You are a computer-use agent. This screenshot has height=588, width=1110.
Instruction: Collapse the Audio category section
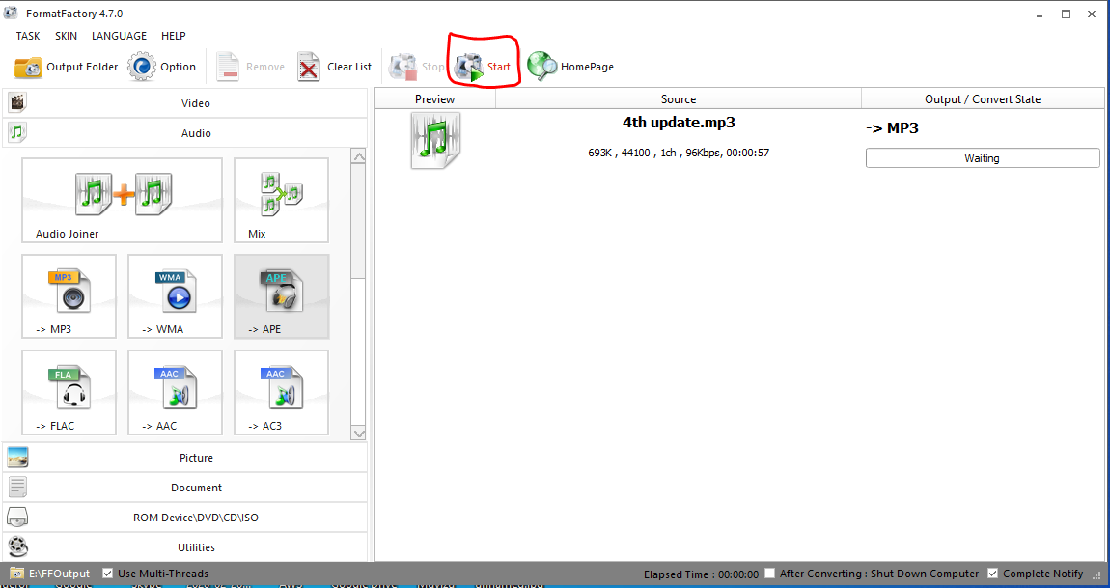(x=184, y=133)
